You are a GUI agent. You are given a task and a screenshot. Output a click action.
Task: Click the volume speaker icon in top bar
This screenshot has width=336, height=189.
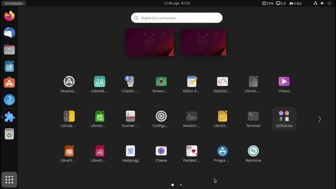tap(322, 3)
